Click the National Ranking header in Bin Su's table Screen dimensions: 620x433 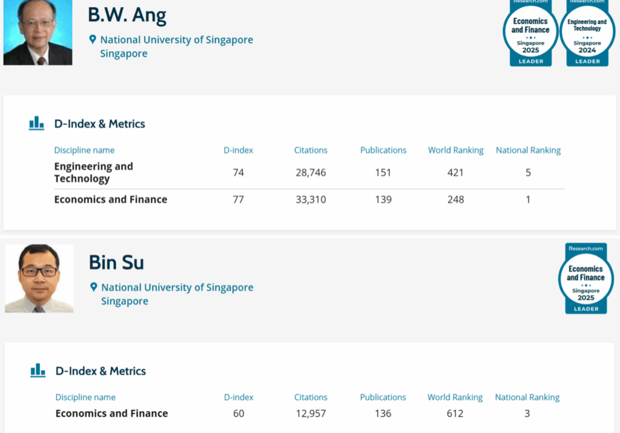(x=527, y=397)
